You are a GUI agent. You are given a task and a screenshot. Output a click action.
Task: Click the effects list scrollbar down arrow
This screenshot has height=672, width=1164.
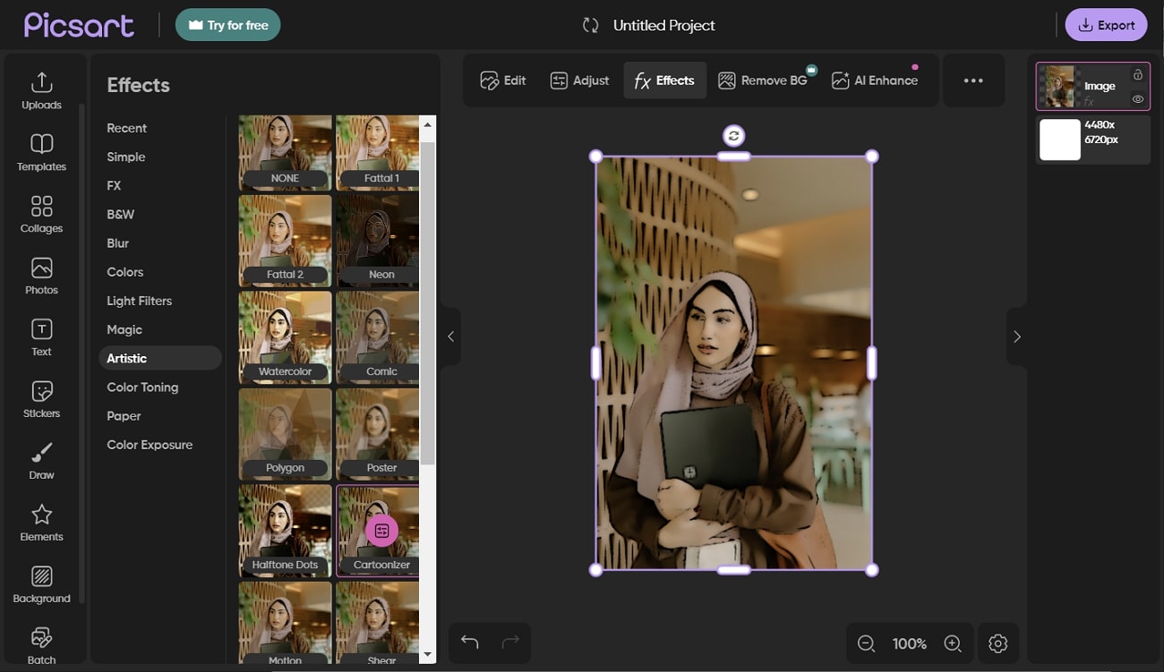[427, 656]
